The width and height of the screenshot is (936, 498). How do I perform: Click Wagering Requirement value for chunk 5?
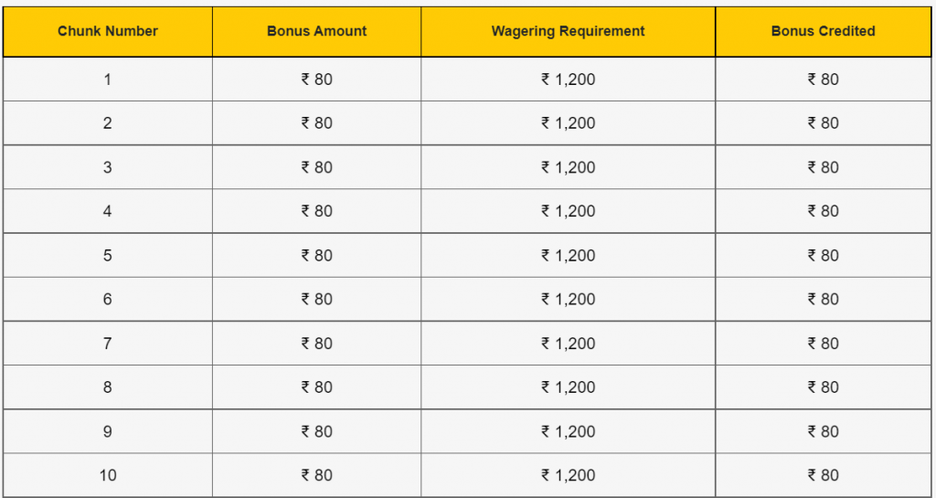(568, 255)
